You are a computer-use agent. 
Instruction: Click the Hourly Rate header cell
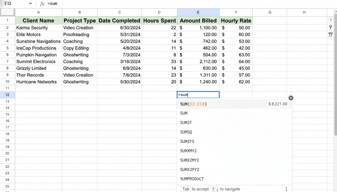pyautogui.click(x=236, y=20)
